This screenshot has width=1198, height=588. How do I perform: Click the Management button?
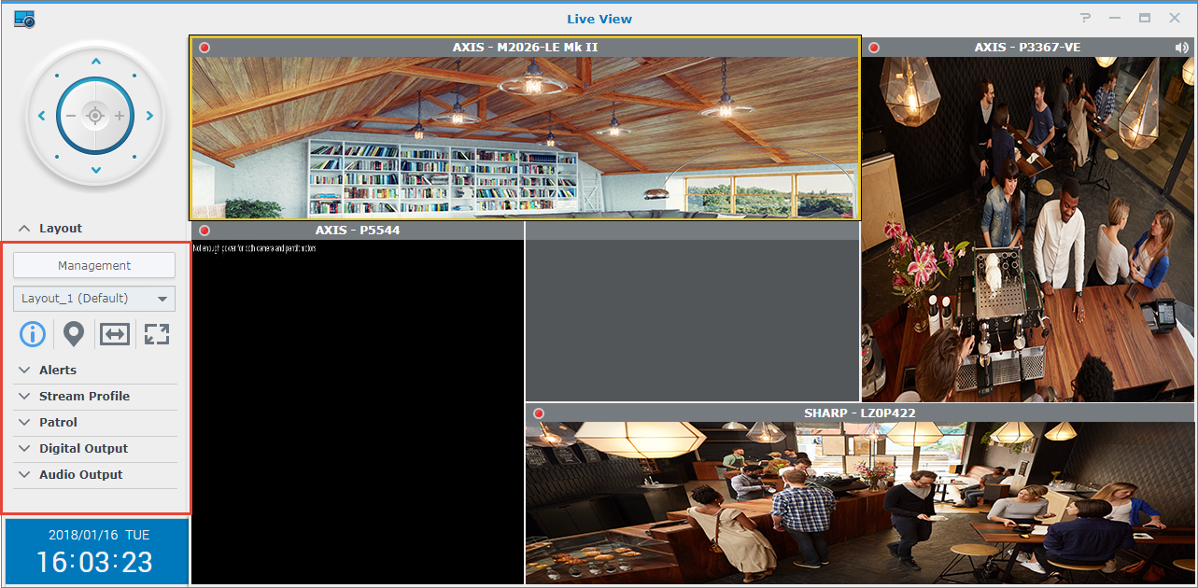click(93, 265)
